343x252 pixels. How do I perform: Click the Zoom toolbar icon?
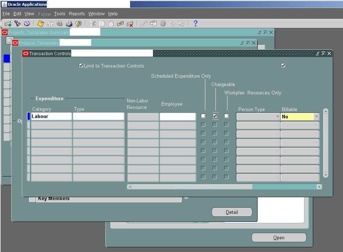(x=153, y=24)
